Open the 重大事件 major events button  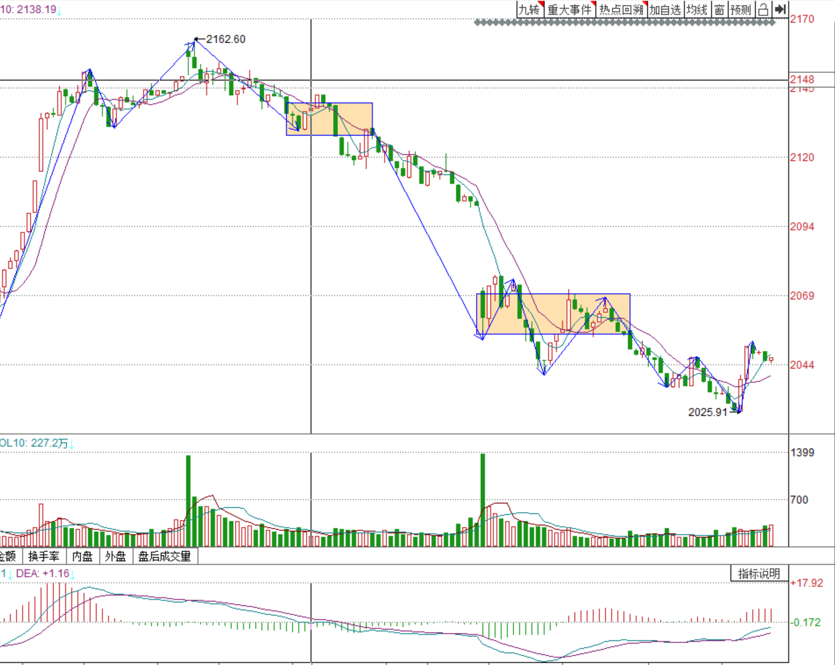[570, 9]
